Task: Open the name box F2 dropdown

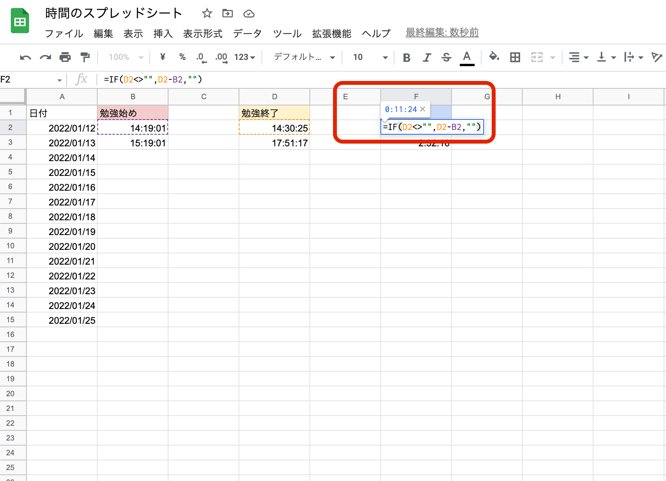Action: pos(60,80)
